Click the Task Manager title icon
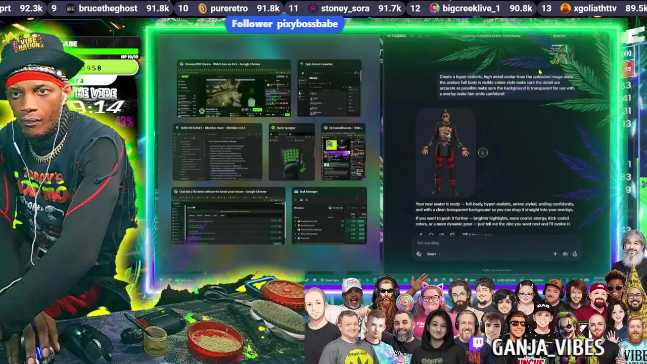 pos(297,192)
